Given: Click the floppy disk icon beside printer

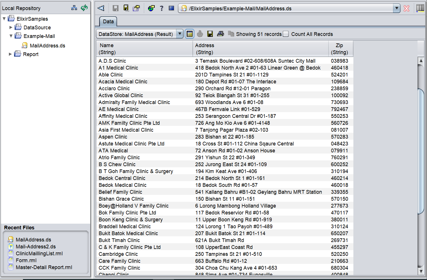Looking at the screenshot, I should pyautogui.click(x=210, y=34).
